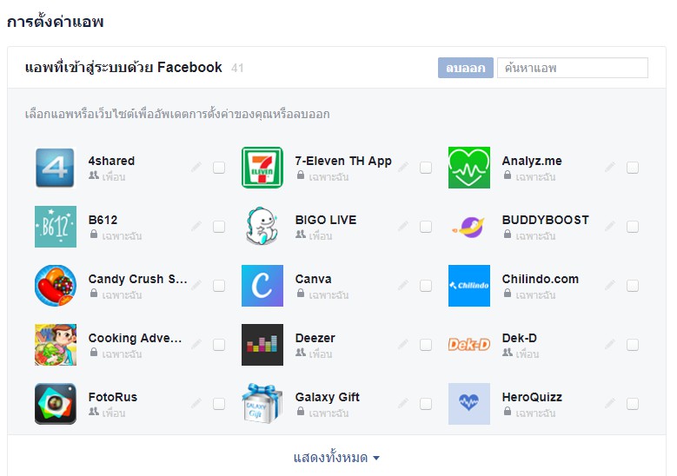Tick the checkbox for 4shared
Image resolution: width=677 pixels, height=476 pixels.
click(219, 168)
